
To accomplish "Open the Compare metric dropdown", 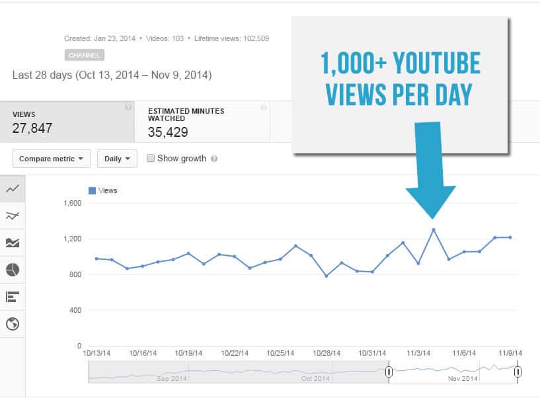I will pyautogui.click(x=52, y=159).
